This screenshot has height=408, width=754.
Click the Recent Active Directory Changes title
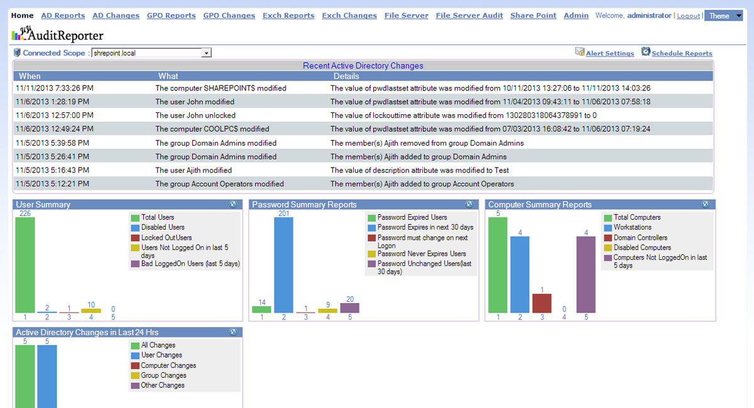(x=363, y=66)
